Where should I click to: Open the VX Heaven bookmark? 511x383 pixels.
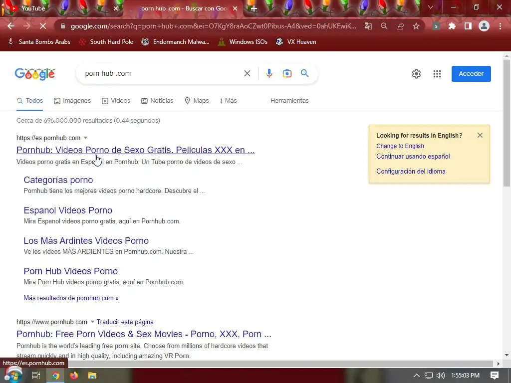point(296,42)
